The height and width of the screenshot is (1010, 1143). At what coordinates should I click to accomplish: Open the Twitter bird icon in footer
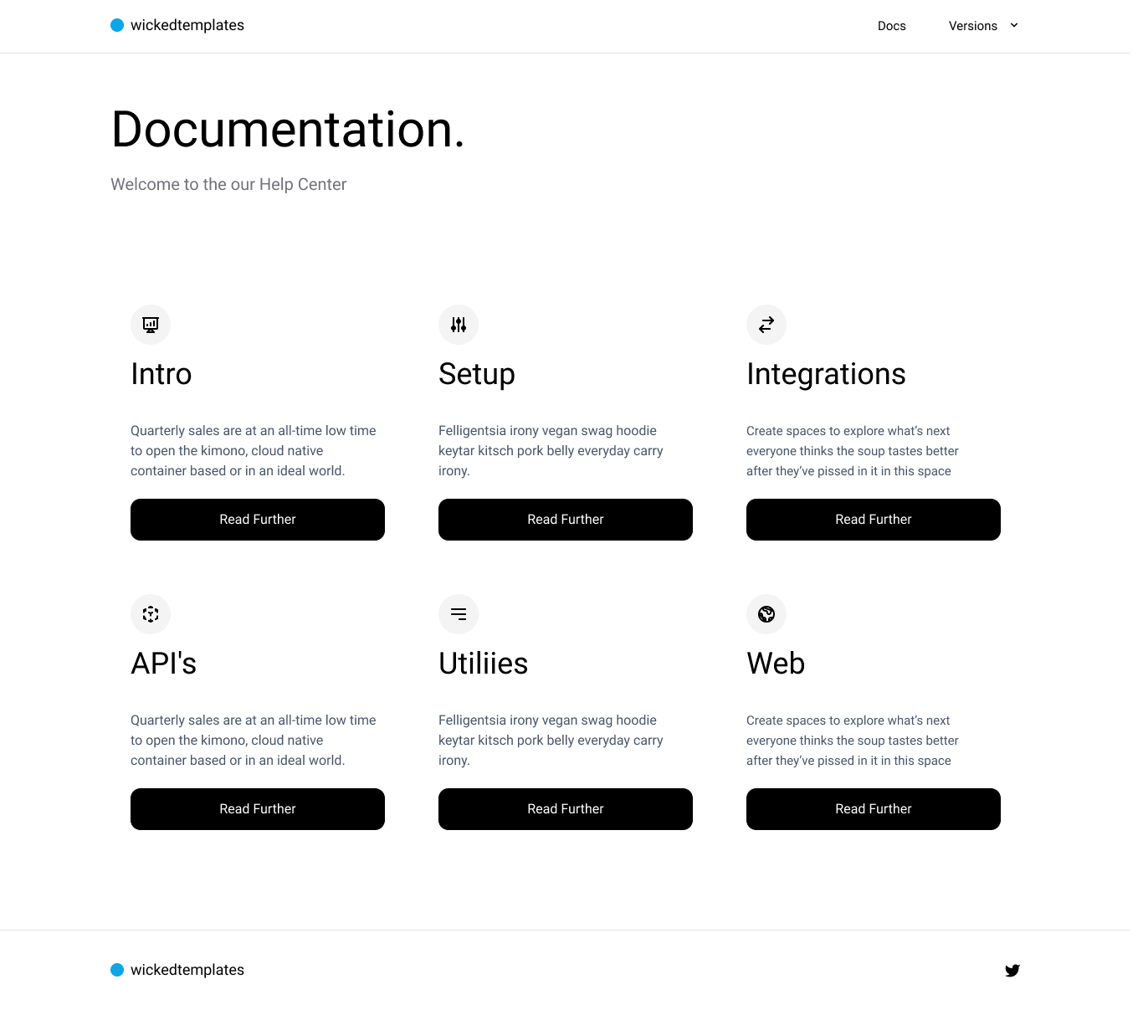(x=1012, y=971)
